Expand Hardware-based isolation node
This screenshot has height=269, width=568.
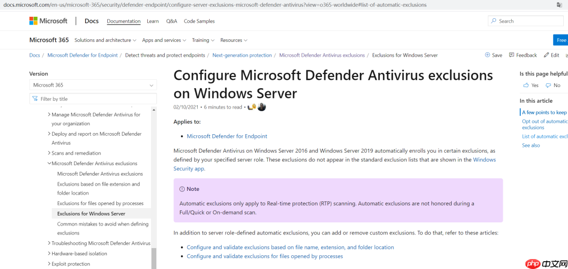point(49,253)
